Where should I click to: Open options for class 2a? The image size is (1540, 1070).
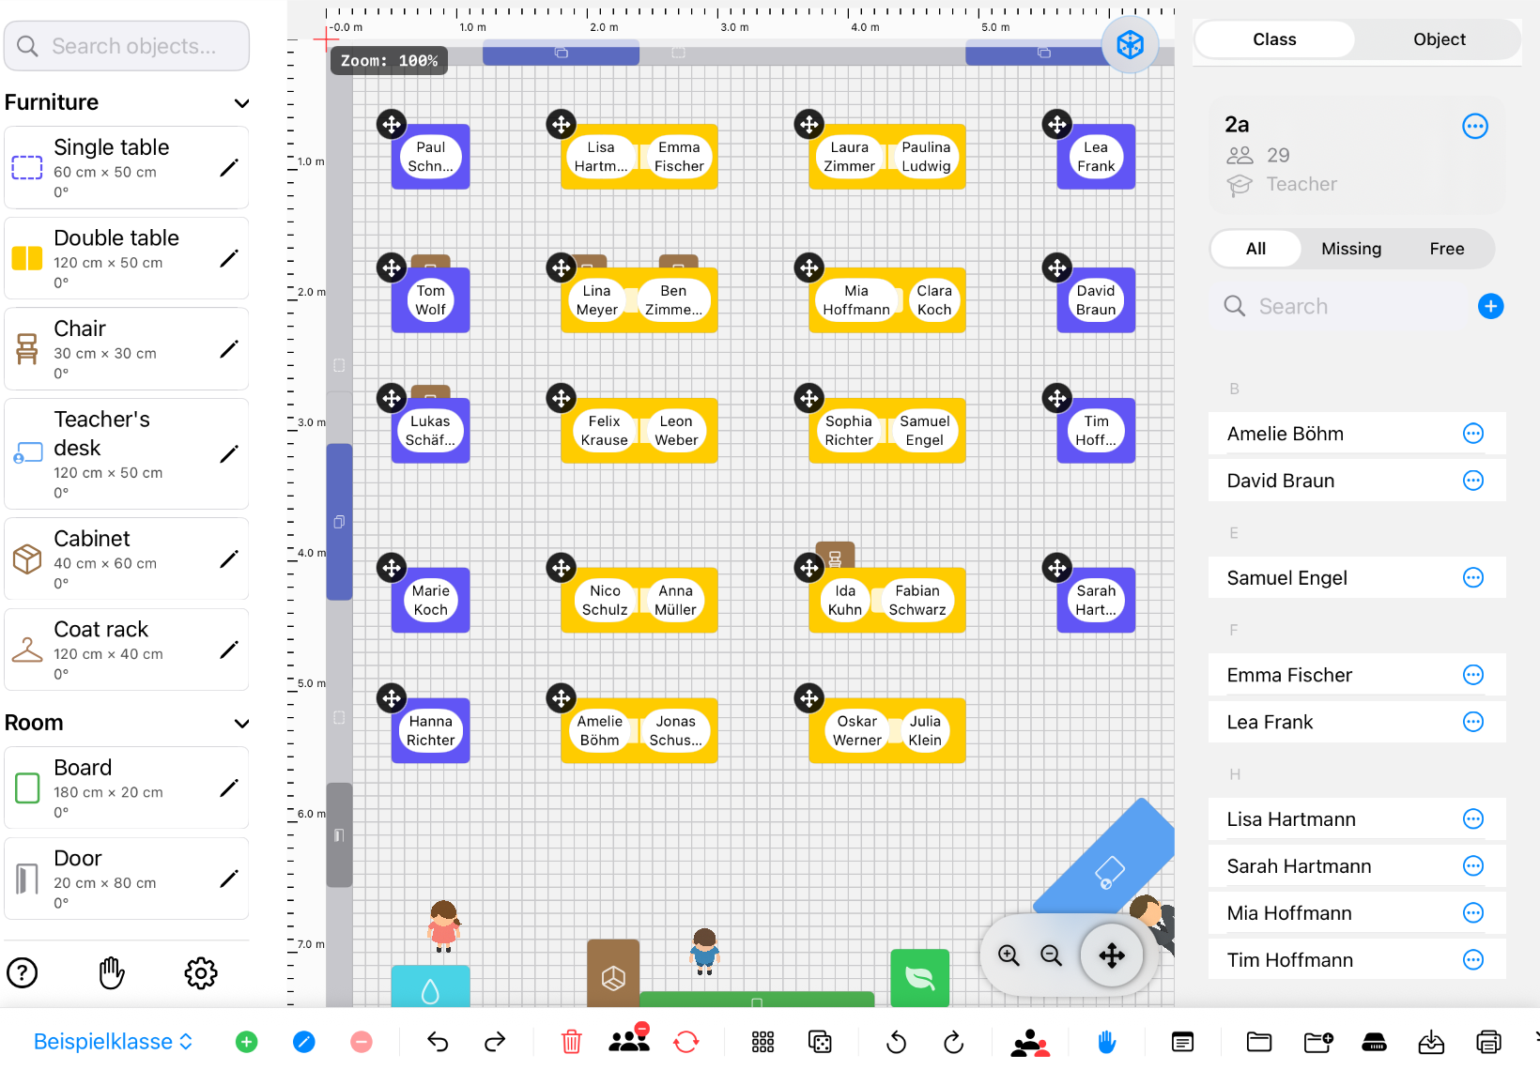pyautogui.click(x=1475, y=126)
